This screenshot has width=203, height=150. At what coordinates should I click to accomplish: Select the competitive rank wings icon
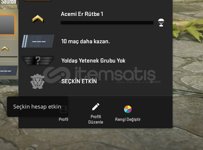point(38,61)
